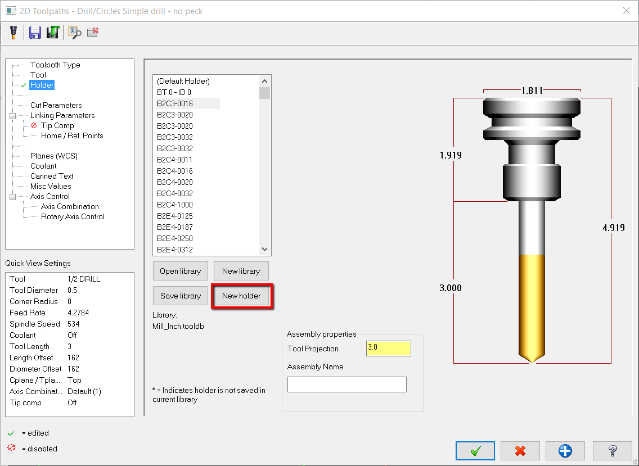Open help with the question mark button
This screenshot has height=466, width=639.
[x=612, y=450]
